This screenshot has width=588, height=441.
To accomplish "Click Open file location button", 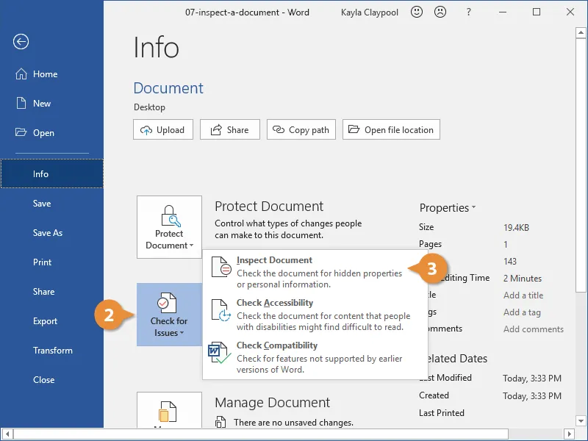I will pos(391,130).
